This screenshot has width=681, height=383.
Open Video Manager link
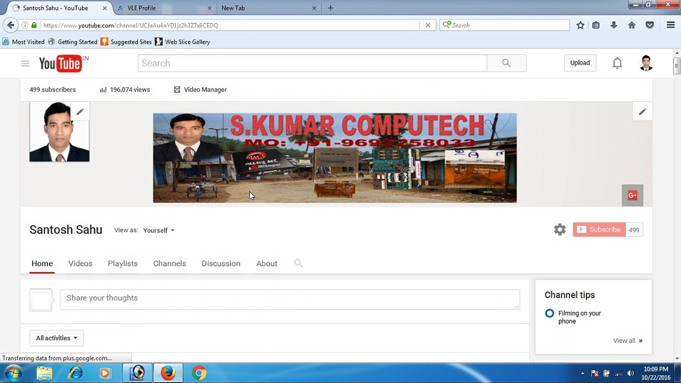205,90
